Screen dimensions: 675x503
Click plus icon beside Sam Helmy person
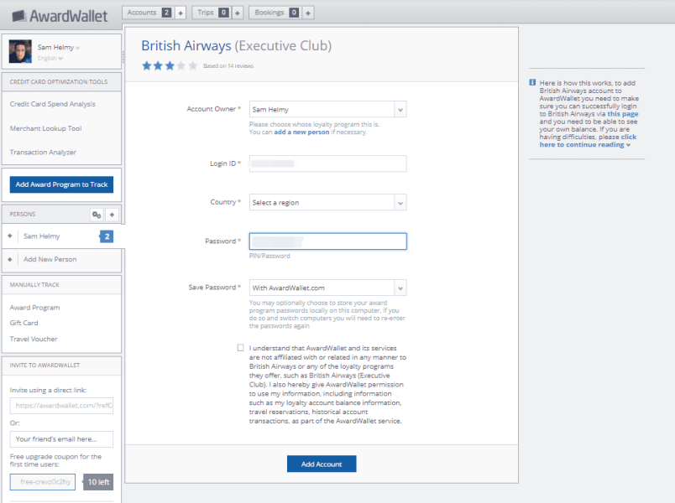click(x=9, y=236)
